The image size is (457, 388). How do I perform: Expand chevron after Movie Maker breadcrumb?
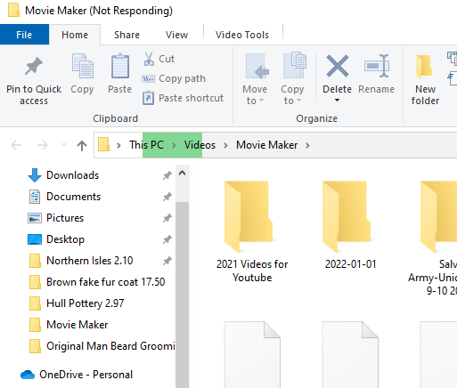point(307,145)
